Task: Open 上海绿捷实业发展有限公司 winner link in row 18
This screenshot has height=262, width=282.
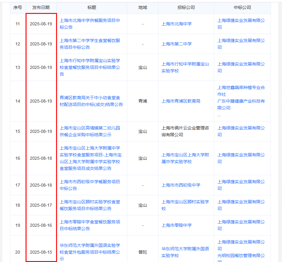Action: click(241, 205)
